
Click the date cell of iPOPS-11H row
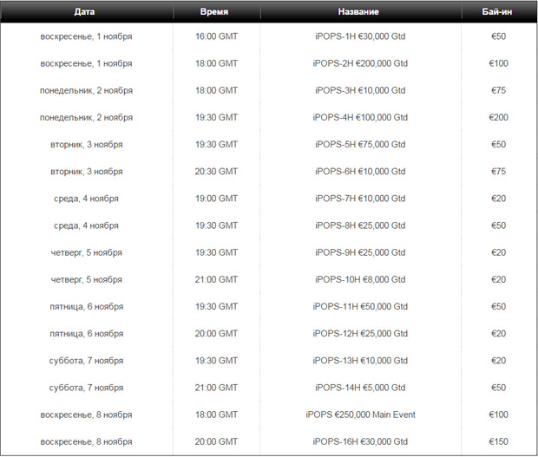pos(87,306)
